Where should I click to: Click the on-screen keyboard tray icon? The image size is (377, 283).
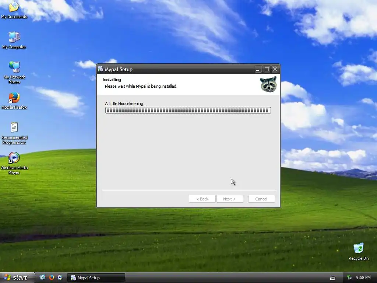click(333, 278)
